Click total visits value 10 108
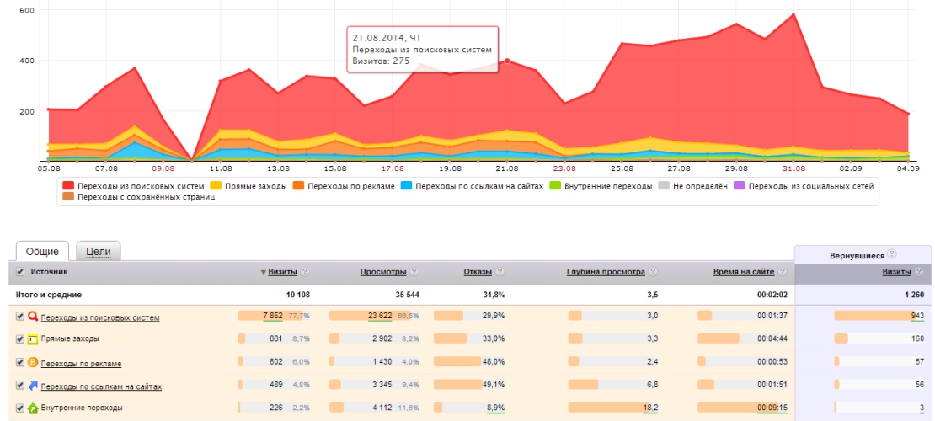935x421 pixels. coord(297,295)
